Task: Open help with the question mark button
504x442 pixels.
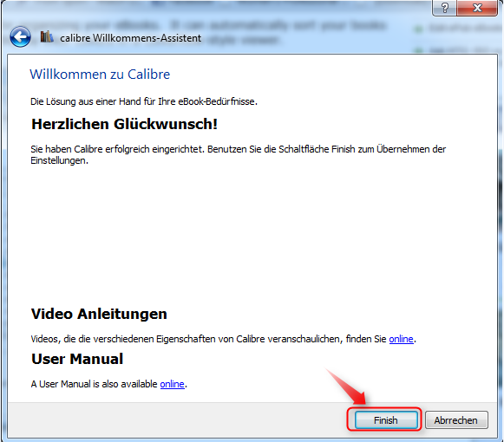Action: (444, 8)
